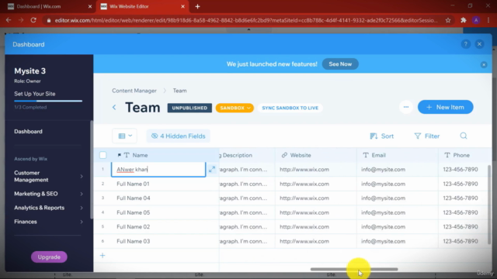Expand the row 1 item editor
The image size is (497, 279).
(212, 169)
